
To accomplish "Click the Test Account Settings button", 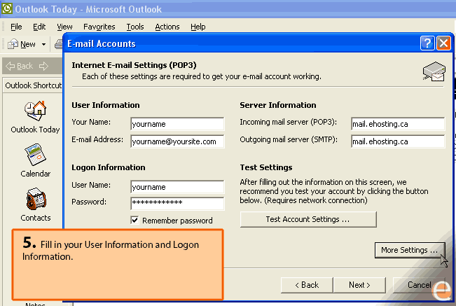I will pyautogui.click(x=308, y=219).
